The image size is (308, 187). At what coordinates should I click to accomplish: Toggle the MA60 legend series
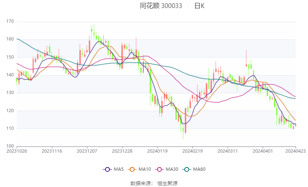point(194,169)
